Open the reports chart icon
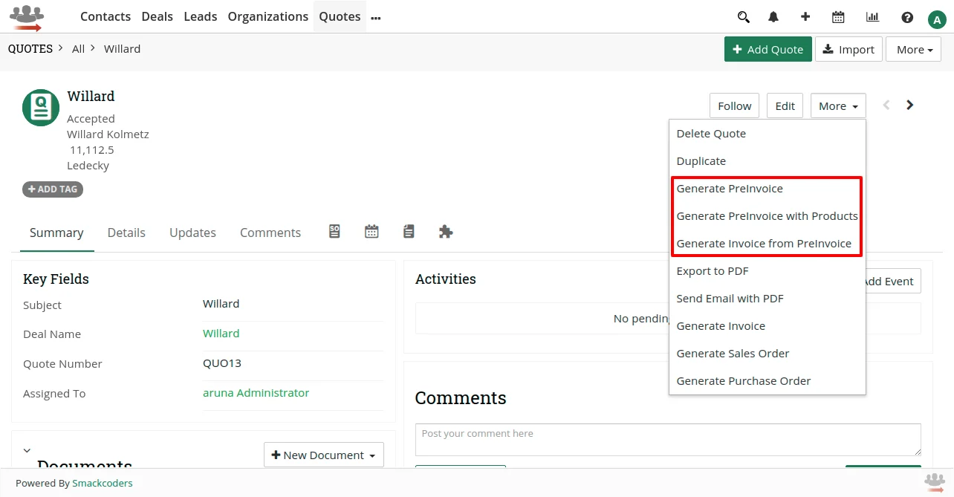Viewport: 954px width, 497px height. click(x=872, y=16)
